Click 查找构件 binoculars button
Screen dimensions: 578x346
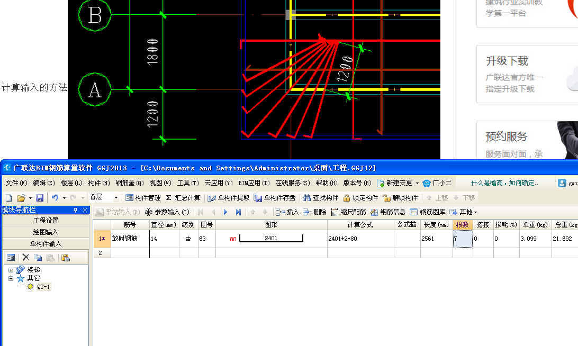point(320,198)
